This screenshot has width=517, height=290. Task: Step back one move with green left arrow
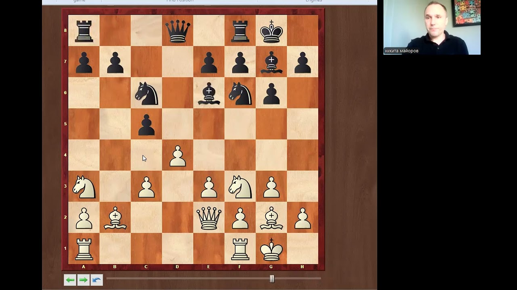[70, 280]
